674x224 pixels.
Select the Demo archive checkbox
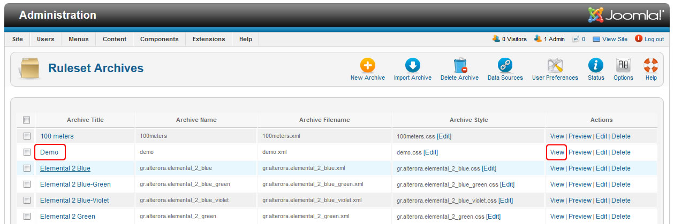(27, 152)
